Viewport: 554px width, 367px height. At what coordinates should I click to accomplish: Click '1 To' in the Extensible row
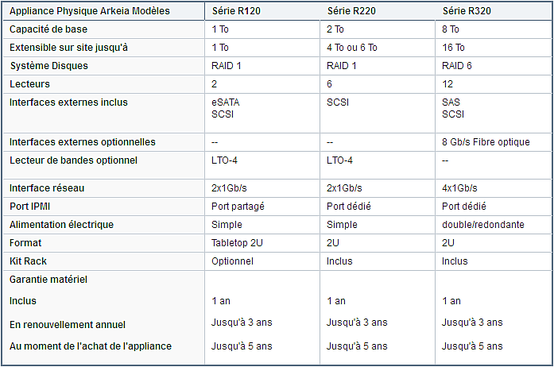tap(220, 48)
